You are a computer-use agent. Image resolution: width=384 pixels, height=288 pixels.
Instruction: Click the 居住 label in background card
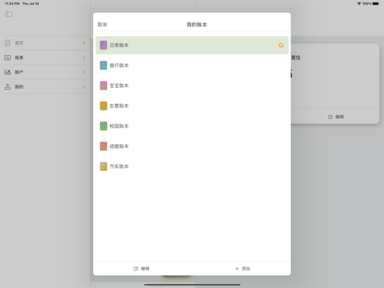pyautogui.click(x=296, y=58)
